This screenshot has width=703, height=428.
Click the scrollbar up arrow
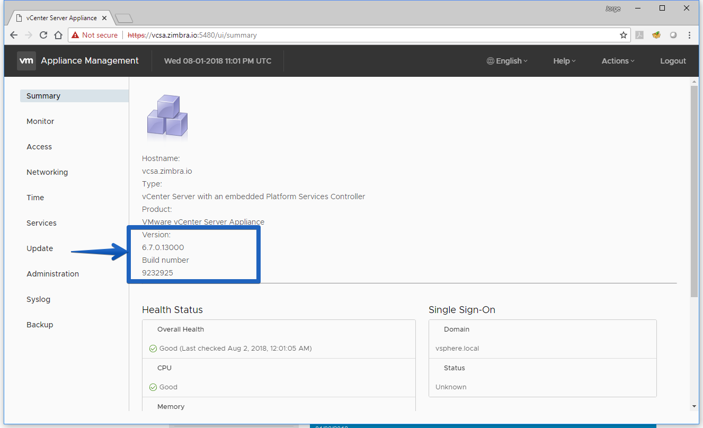(x=694, y=82)
